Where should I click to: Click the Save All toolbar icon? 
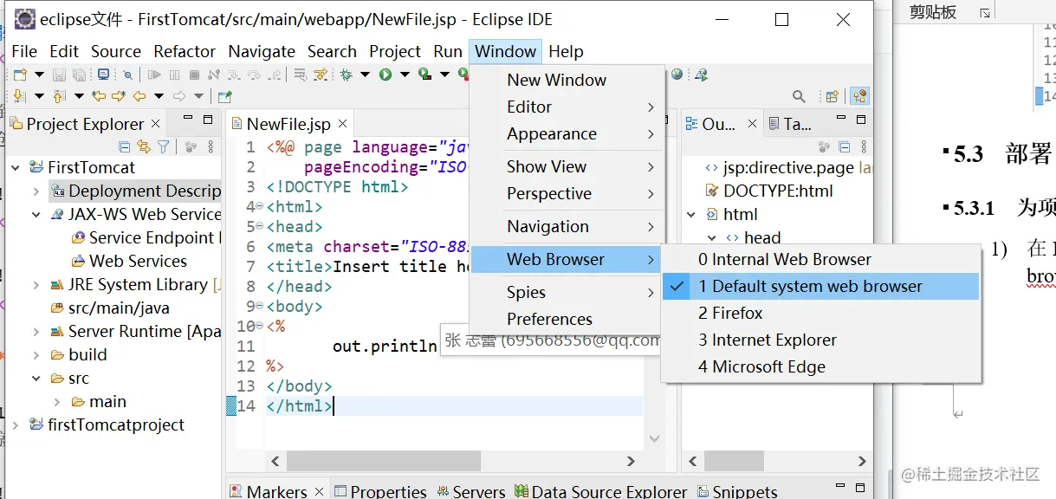(x=79, y=75)
